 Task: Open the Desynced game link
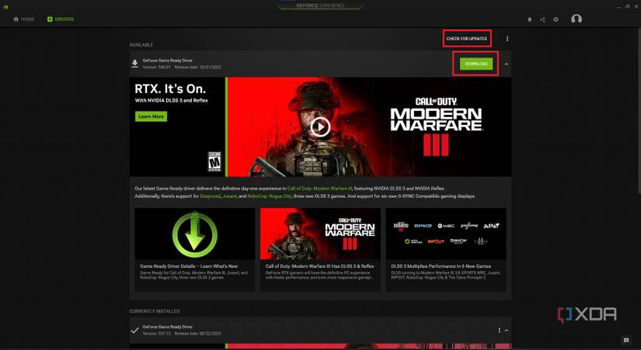click(x=209, y=196)
